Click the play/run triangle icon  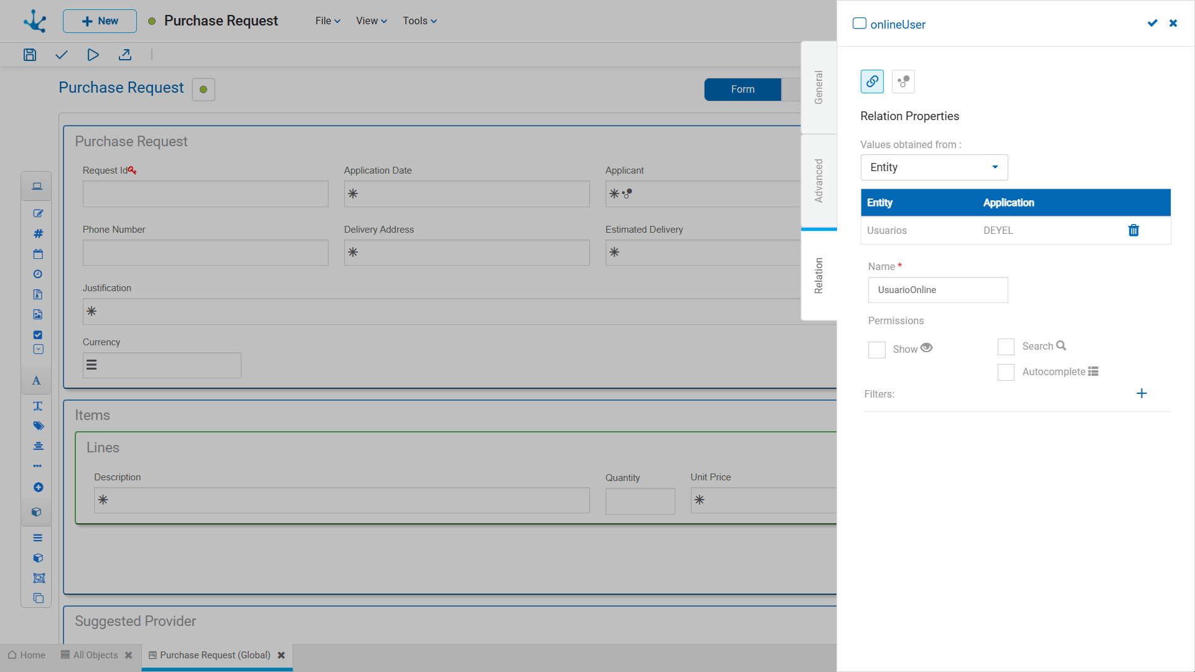click(93, 55)
